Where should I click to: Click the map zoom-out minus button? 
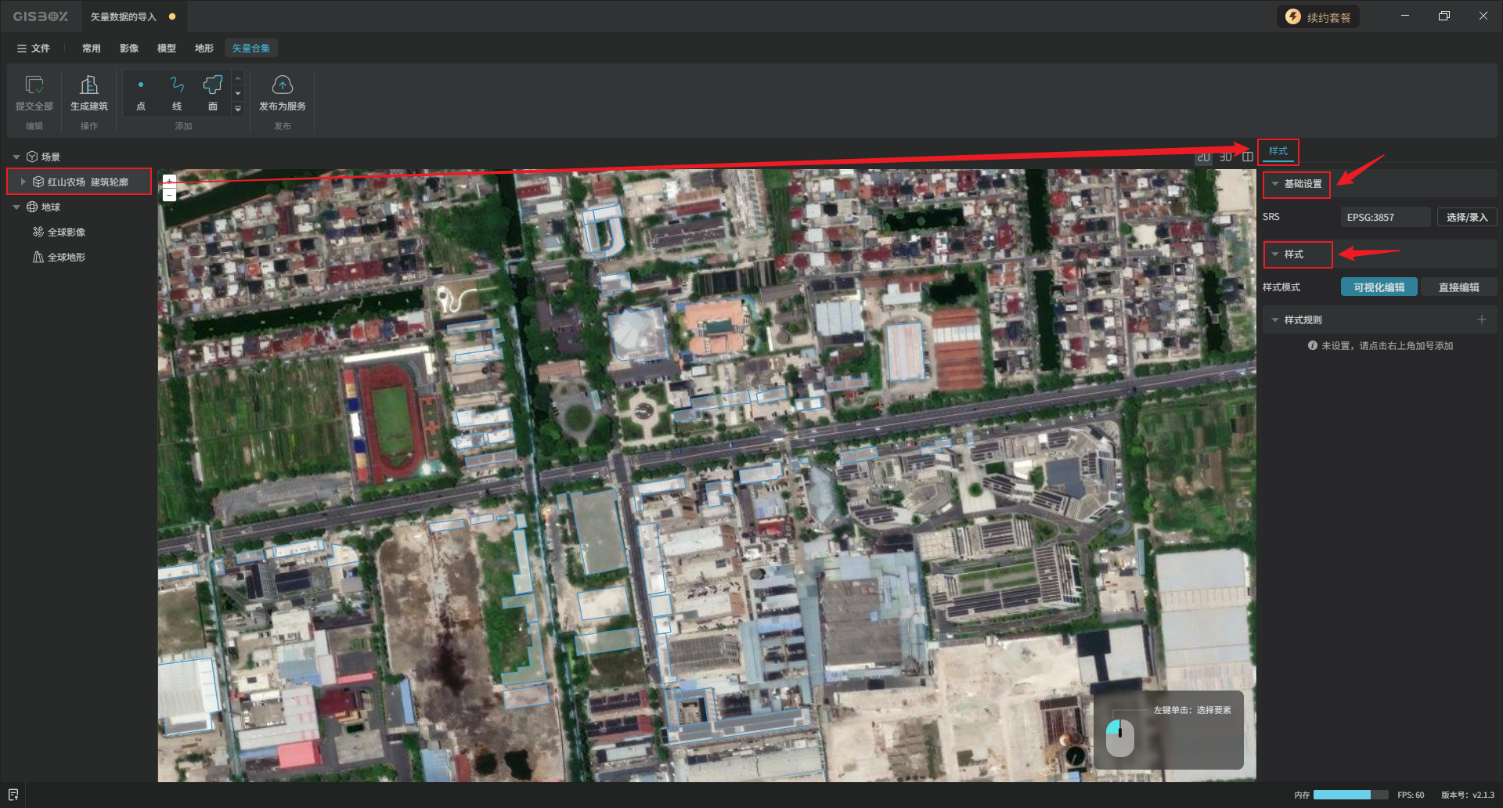pyautogui.click(x=169, y=195)
